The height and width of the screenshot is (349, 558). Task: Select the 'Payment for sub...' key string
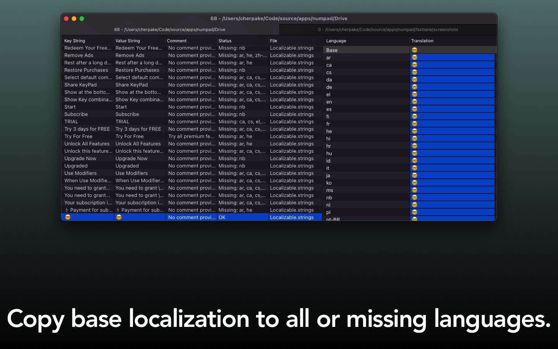click(88, 210)
